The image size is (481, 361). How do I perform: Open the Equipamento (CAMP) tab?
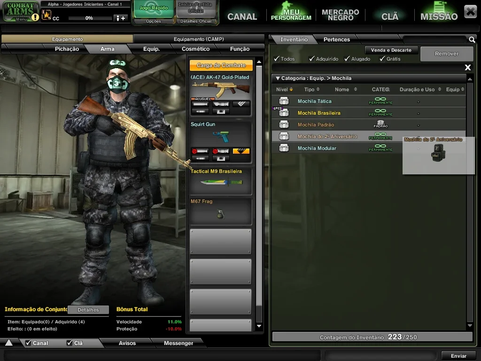pyautogui.click(x=199, y=39)
